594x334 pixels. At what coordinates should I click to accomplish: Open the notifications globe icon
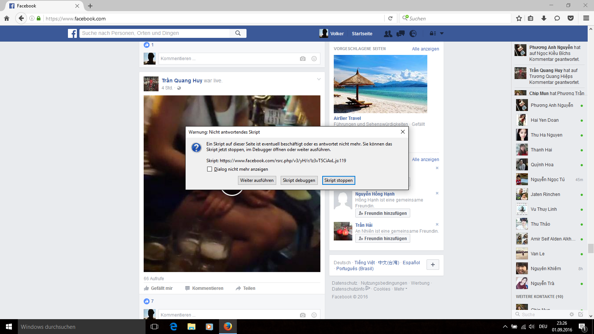coord(413,33)
